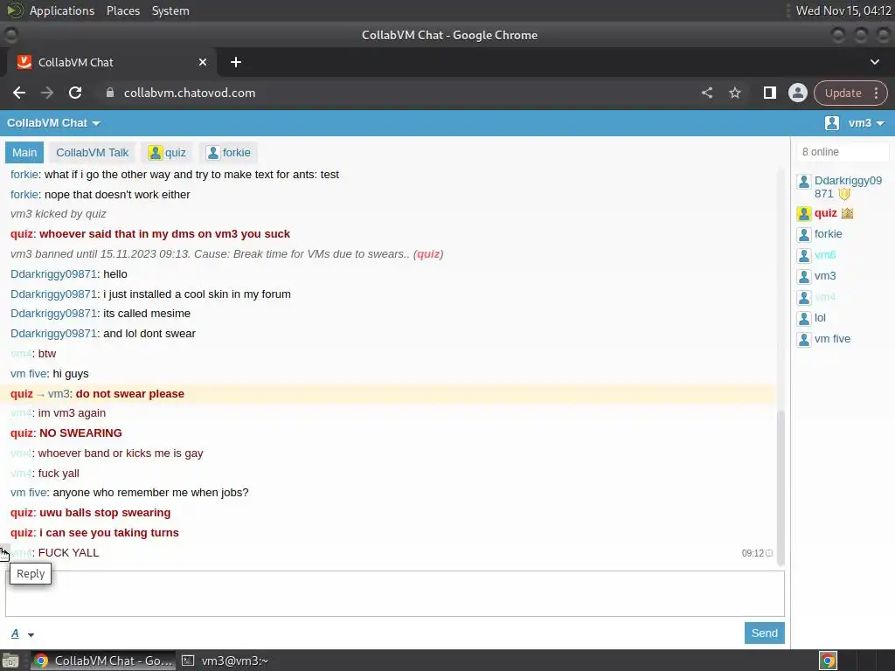Close the CollabVM Chat browser tab

[203, 62]
